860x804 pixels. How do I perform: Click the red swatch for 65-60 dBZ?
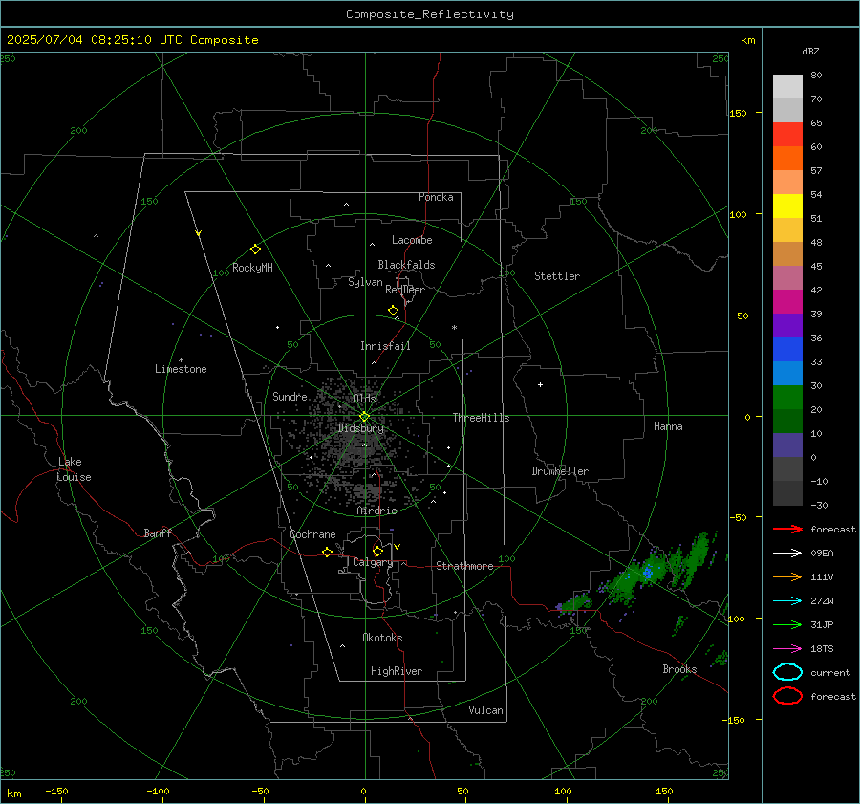pyautogui.click(x=787, y=135)
